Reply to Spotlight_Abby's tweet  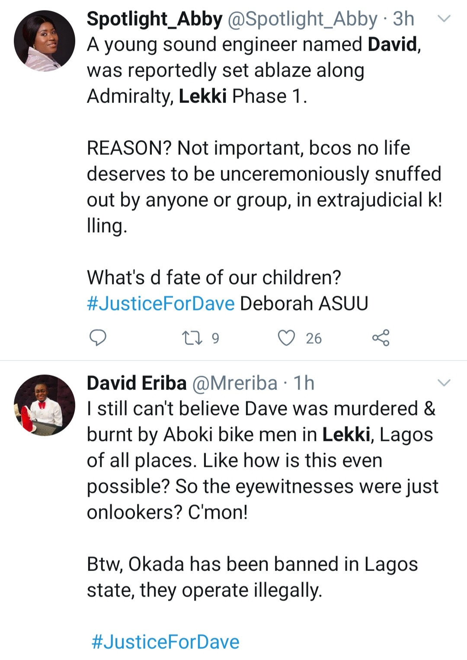coord(98,338)
